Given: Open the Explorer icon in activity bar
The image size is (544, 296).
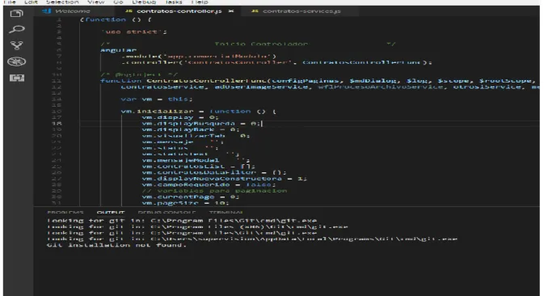Looking at the screenshot, I should pyautogui.click(x=16, y=14).
